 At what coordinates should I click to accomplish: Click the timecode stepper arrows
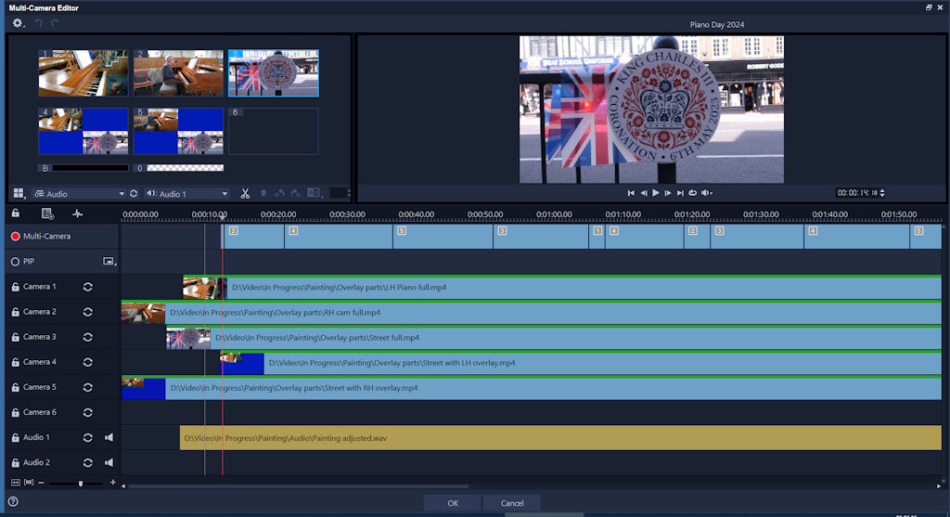coord(882,193)
